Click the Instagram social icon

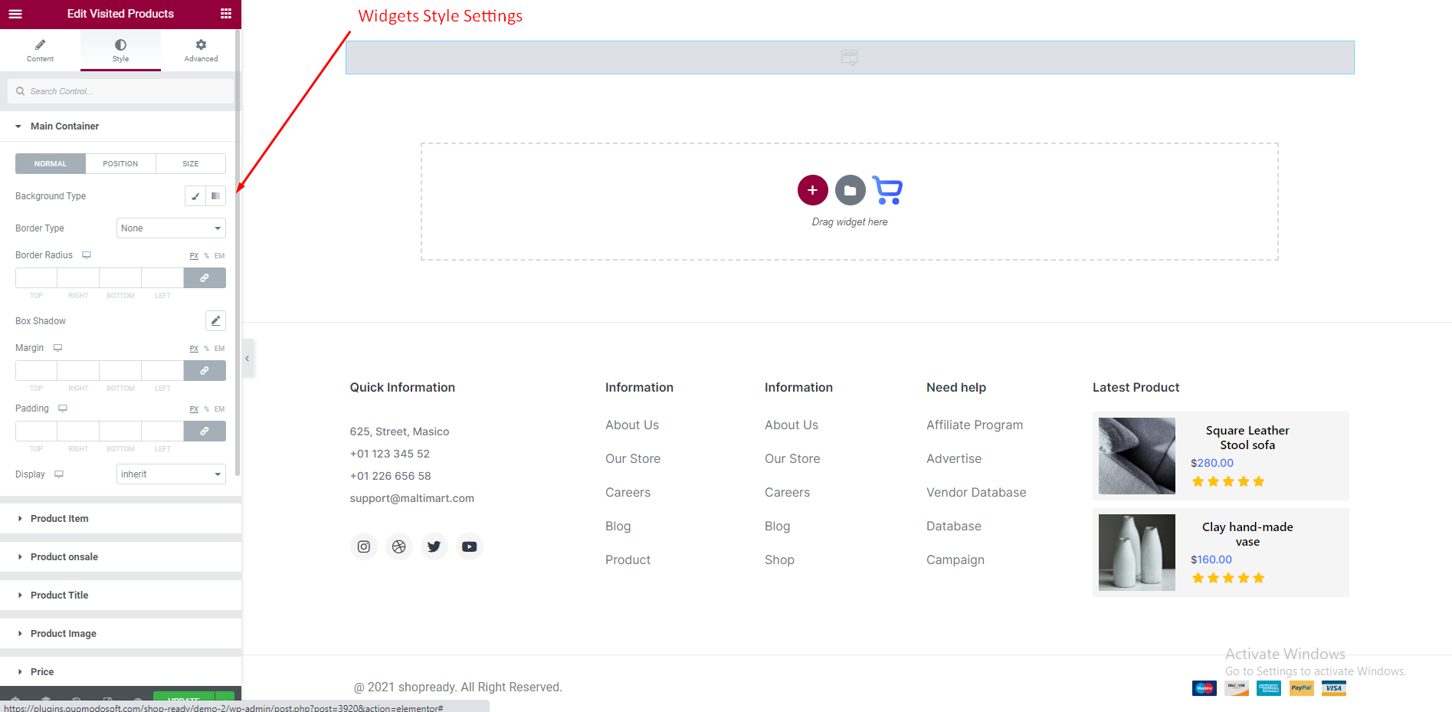364,546
